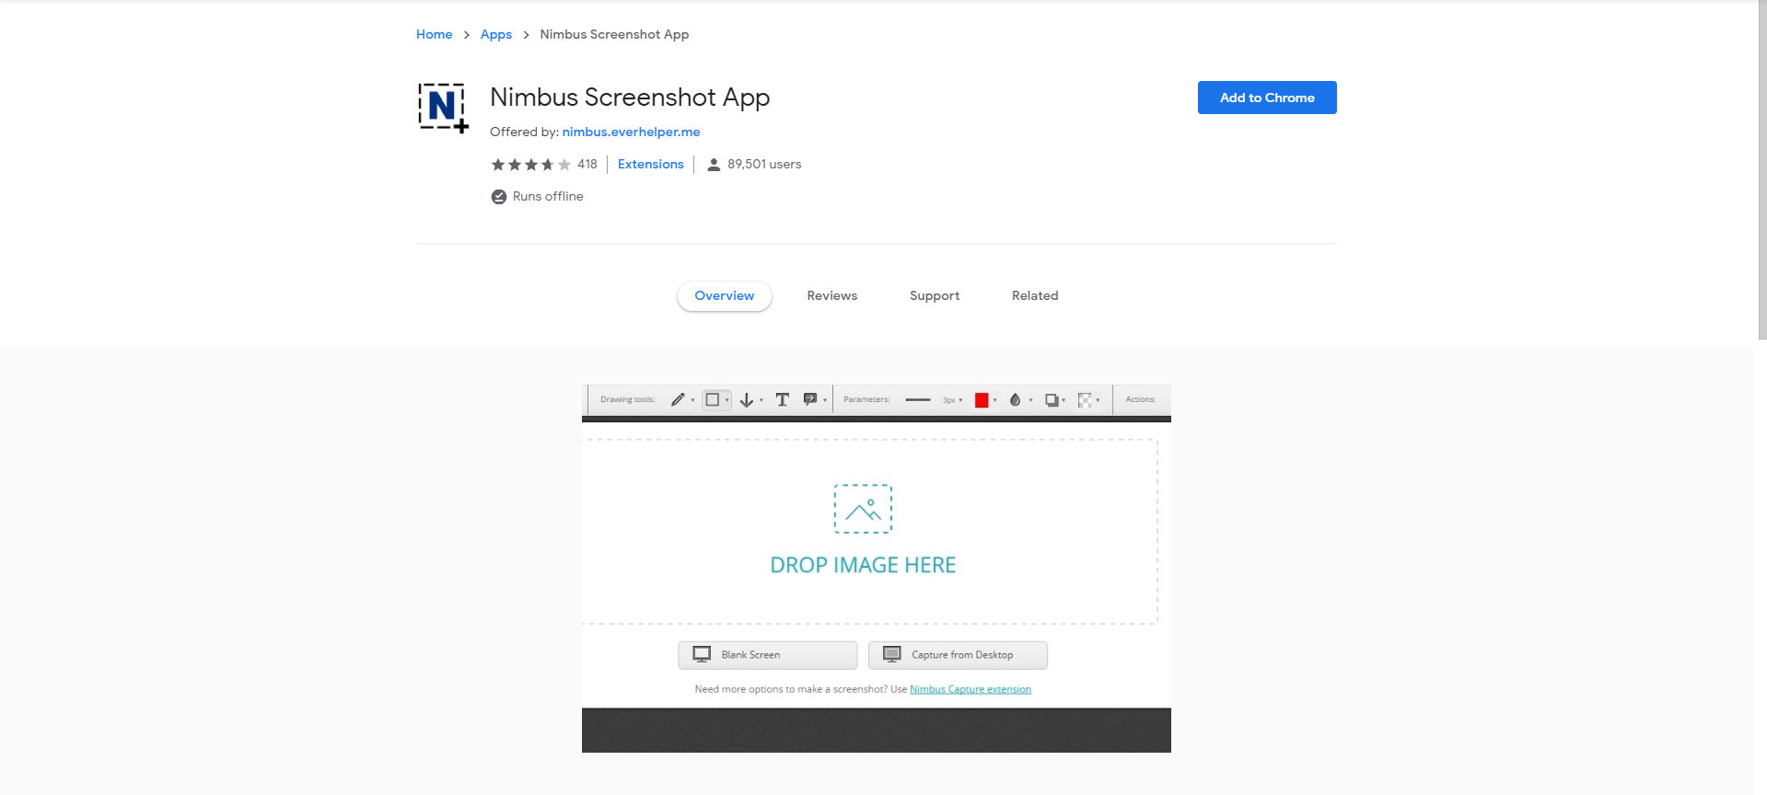Click the Nimbus Screenshot App logo icon

(x=443, y=108)
